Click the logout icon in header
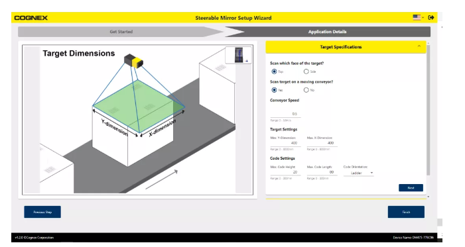Viewport: 465px width, 247px height. 431,17
